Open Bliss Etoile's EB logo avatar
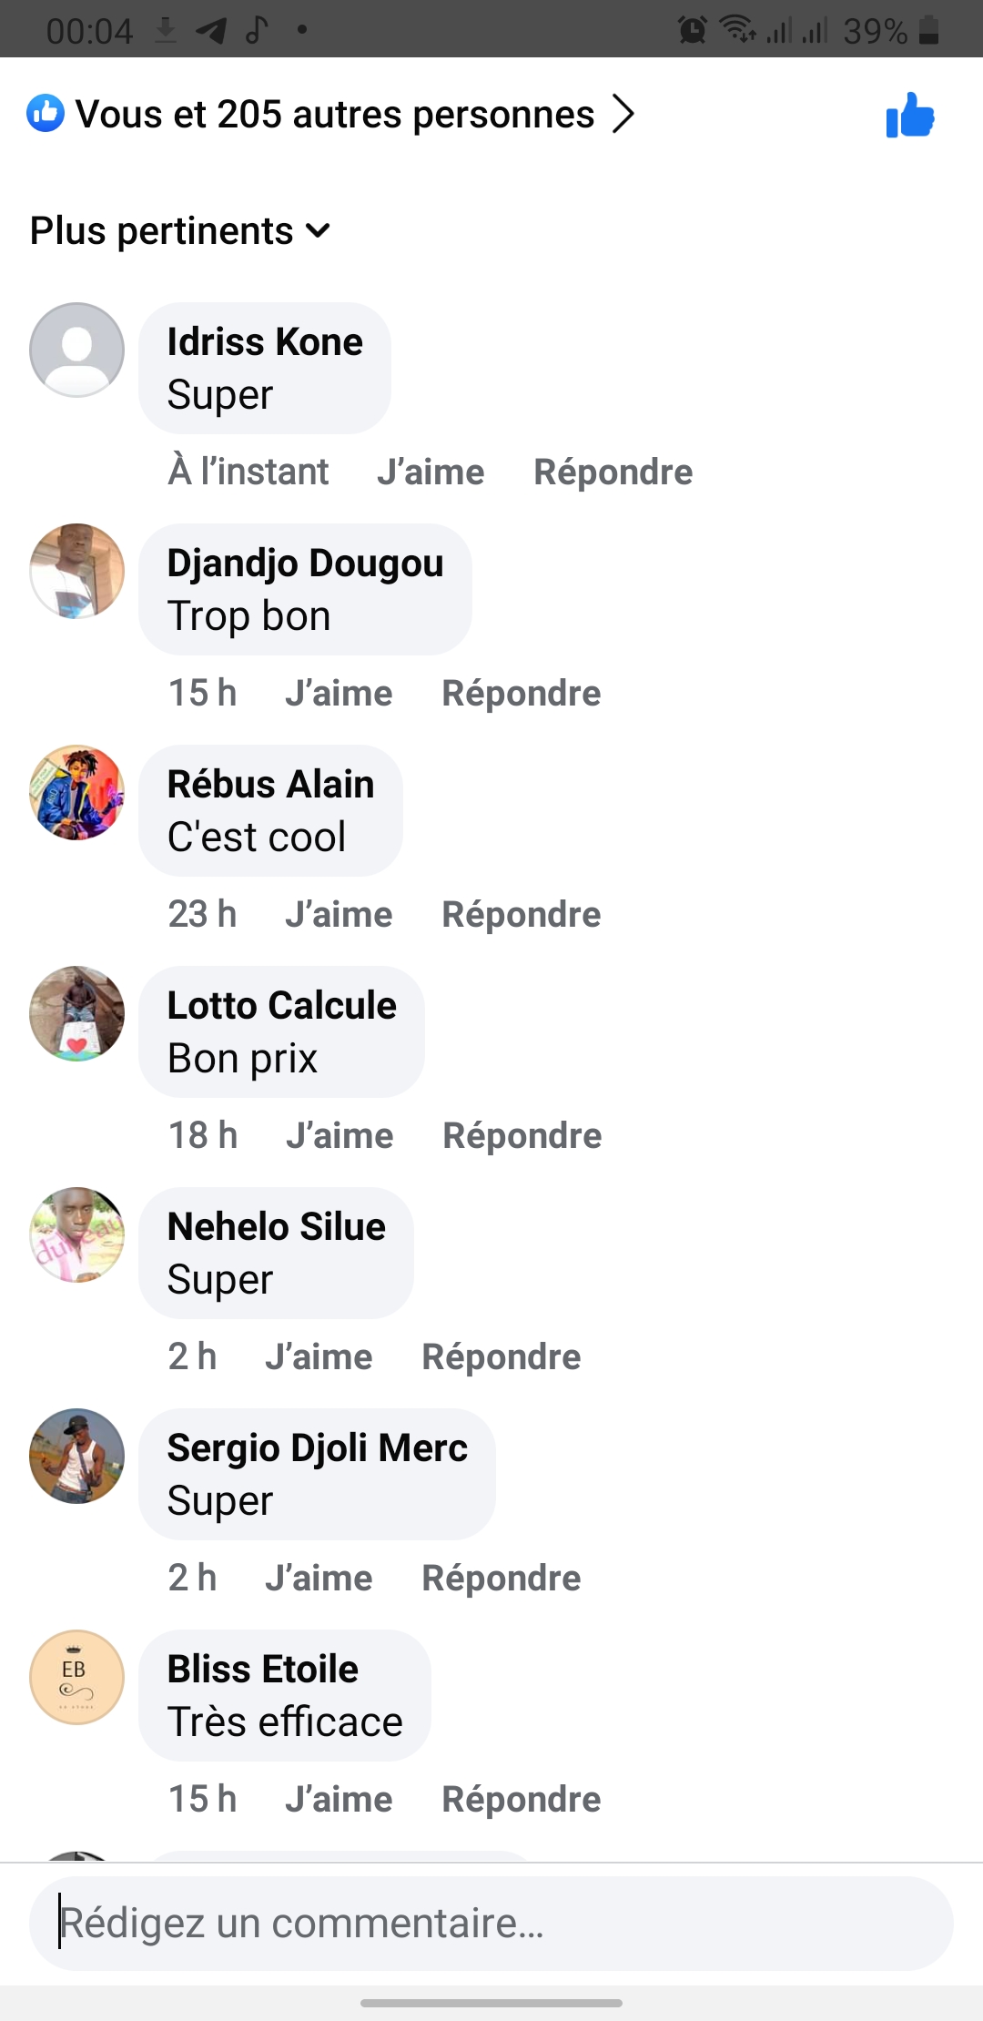 pos(77,1677)
